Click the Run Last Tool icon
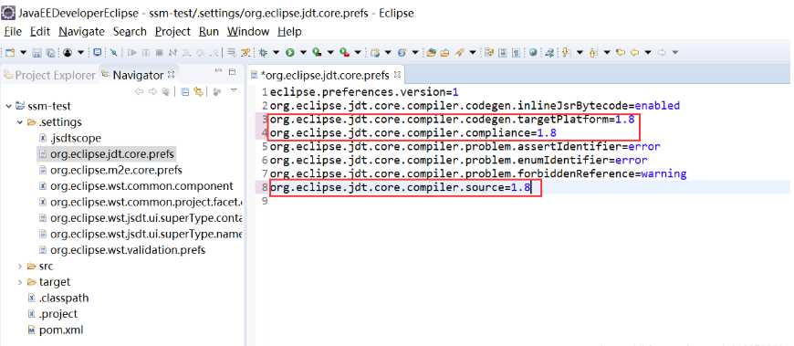Viewport: 794px width, 346px height. [x=344, y=52]
